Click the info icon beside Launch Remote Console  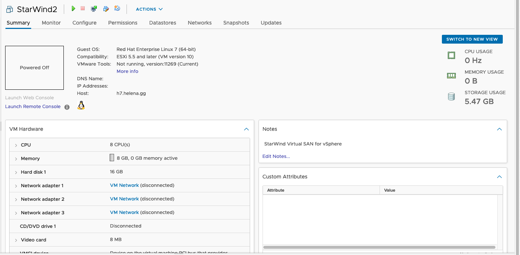67,107
